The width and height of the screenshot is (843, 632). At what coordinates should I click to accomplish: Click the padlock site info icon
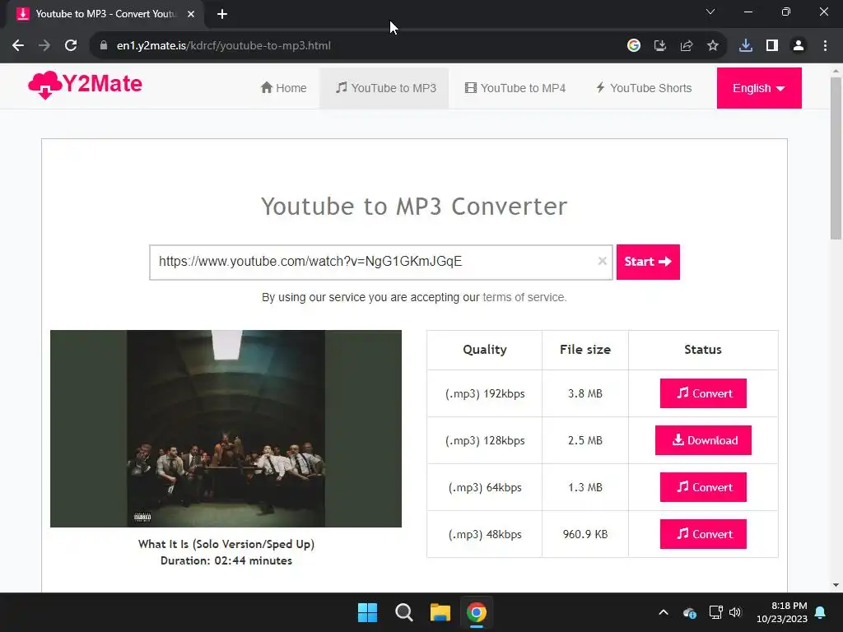104,46
